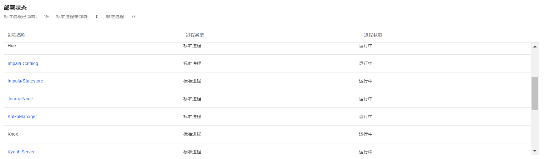Image resolution: width=545 pixels, height=159 pixels.
Task: Open the Impala-Catalog process link
Action: [23, 63]
